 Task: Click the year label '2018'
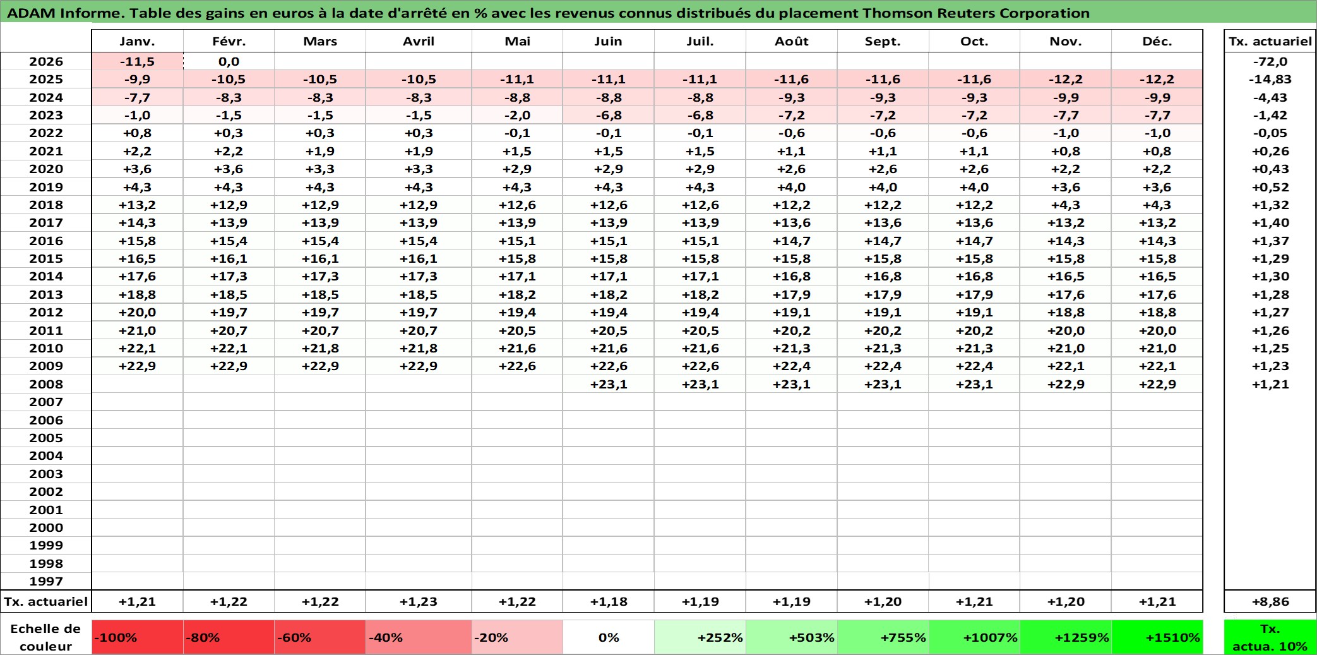(x=46, y=205)
